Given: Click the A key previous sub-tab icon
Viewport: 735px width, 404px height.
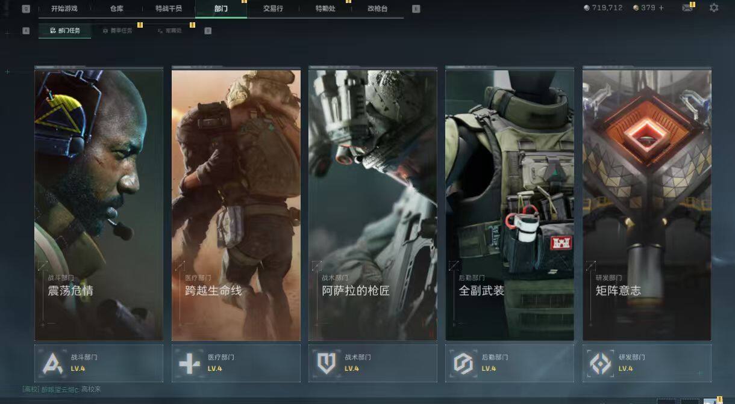Looking at the screenshot, I should (26, 31).
